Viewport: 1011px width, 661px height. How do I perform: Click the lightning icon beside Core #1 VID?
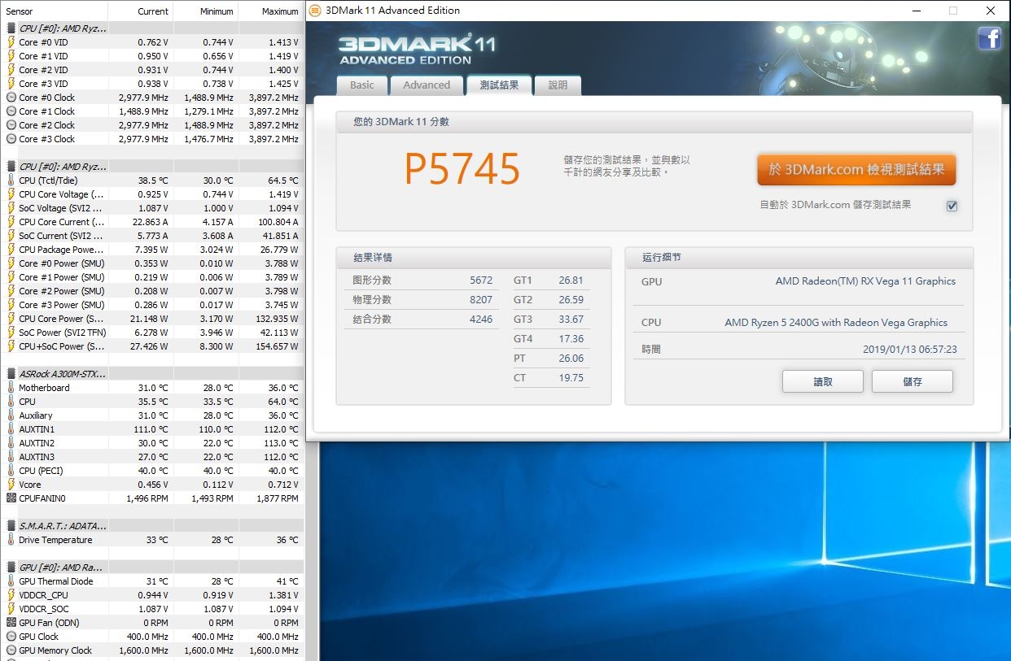pos(11,56)
